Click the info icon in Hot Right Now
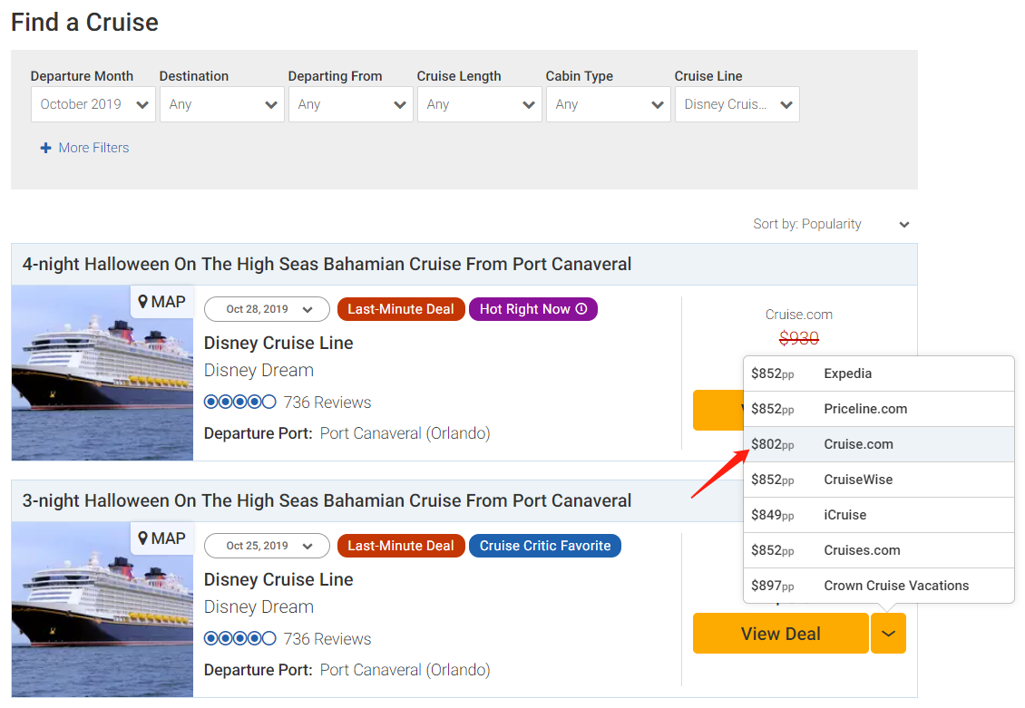This screenshot has width=1025, height=708. point(581,308)
